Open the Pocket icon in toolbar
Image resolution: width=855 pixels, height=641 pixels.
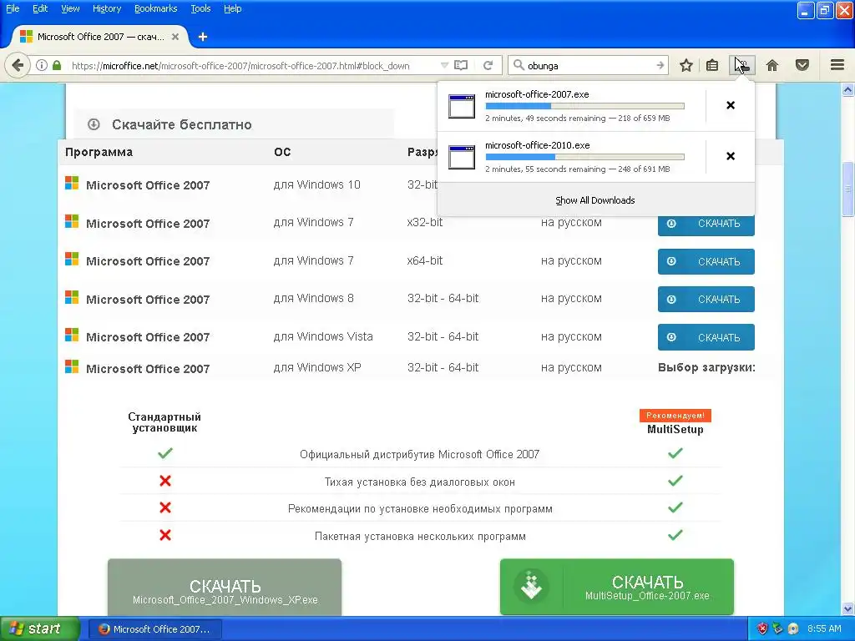pyautogui.click(x=802, y=65)
